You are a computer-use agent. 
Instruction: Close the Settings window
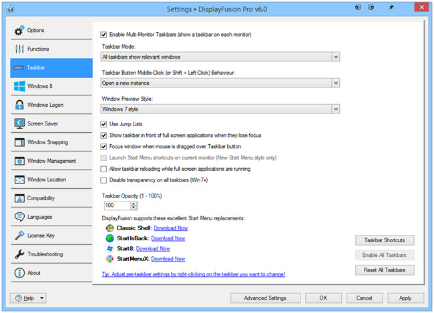(x=421, y=7)
